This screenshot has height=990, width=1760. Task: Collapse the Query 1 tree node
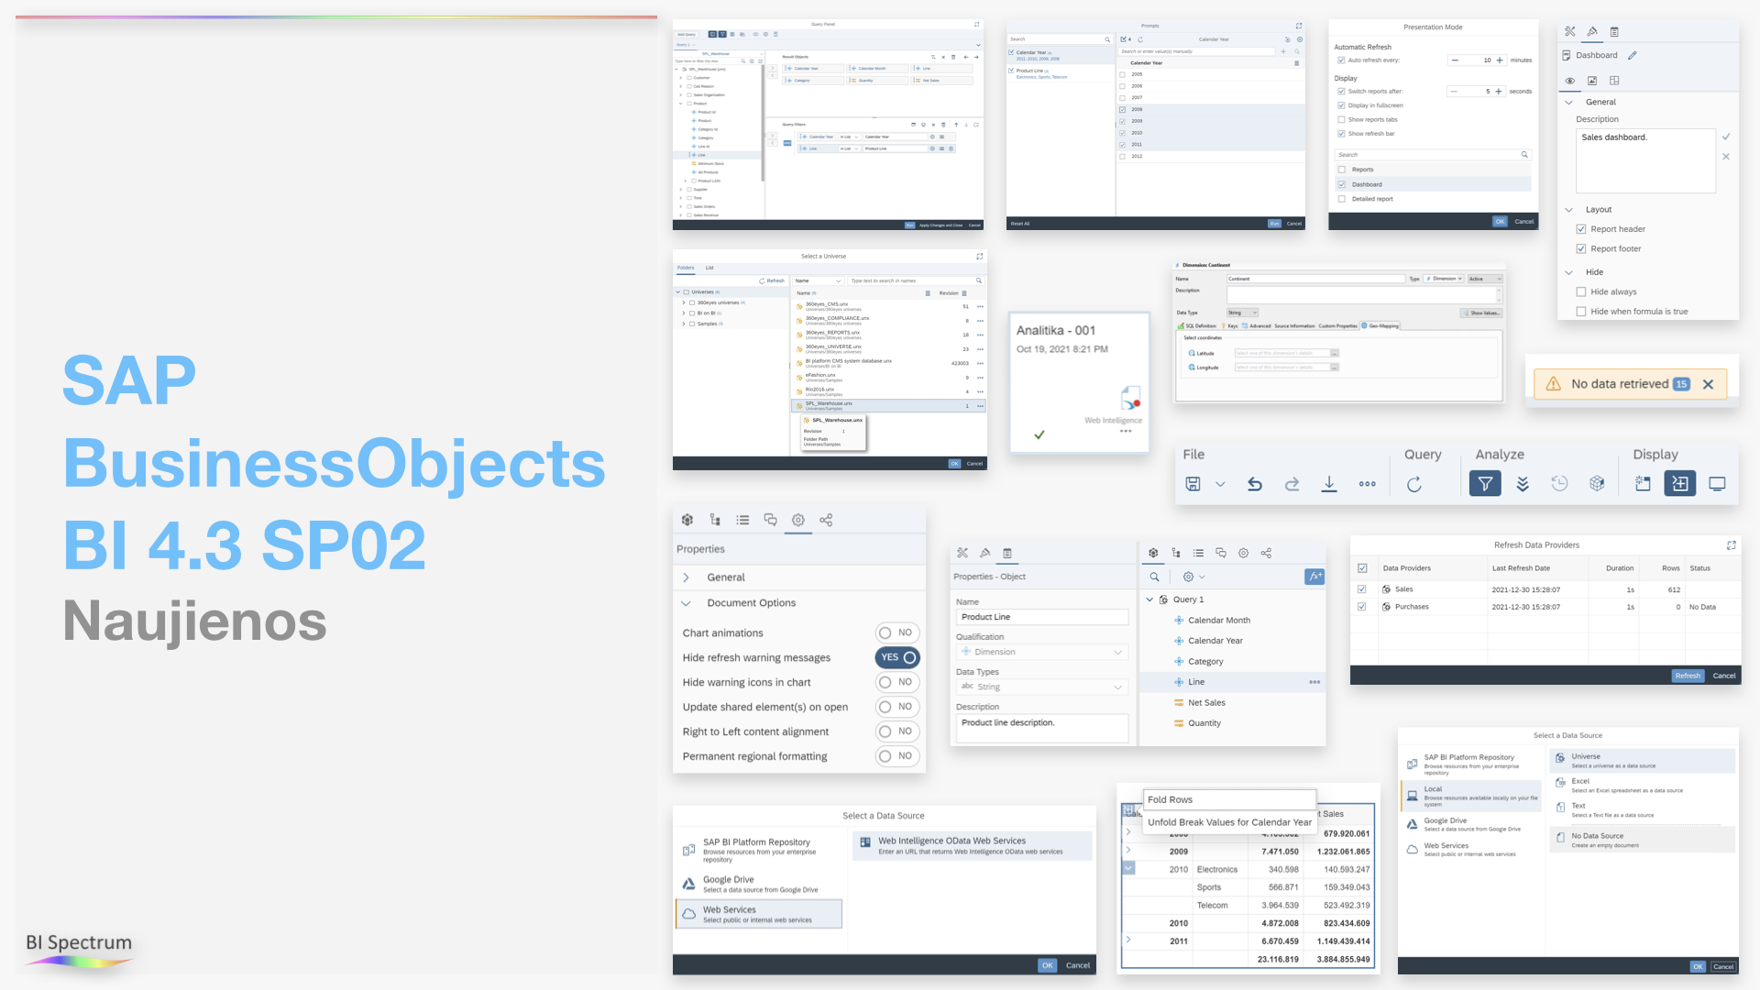(x=1149, y=599)
